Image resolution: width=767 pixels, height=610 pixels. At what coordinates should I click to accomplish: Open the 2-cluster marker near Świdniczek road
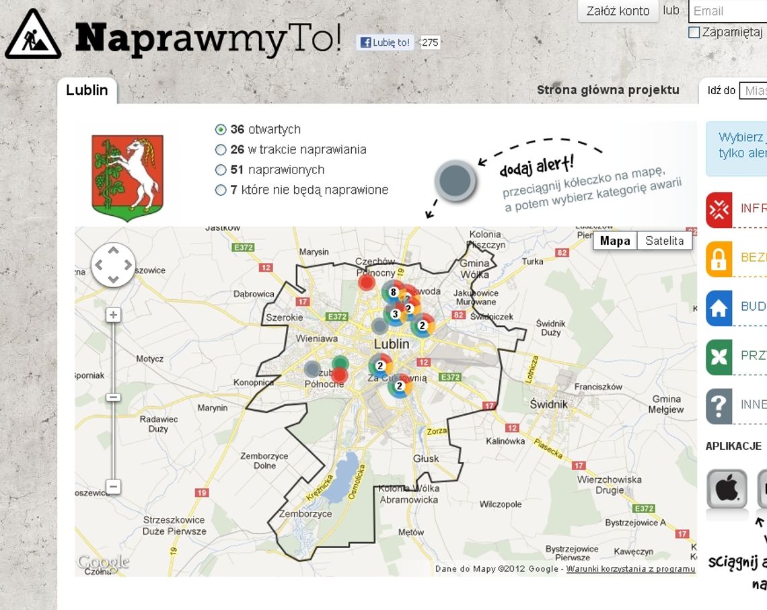[422, 326]
